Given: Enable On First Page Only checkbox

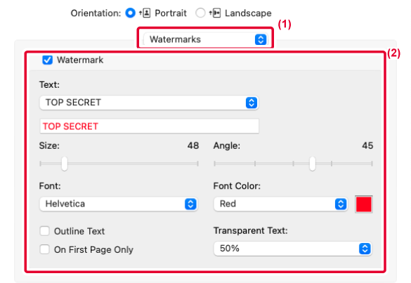Looking at the screenshot, I should pyautogui.click(x=44, y=249).
